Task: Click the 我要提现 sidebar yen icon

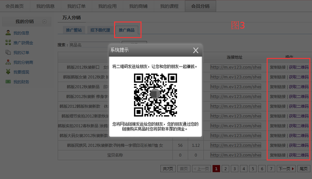Action: [8, 72]
